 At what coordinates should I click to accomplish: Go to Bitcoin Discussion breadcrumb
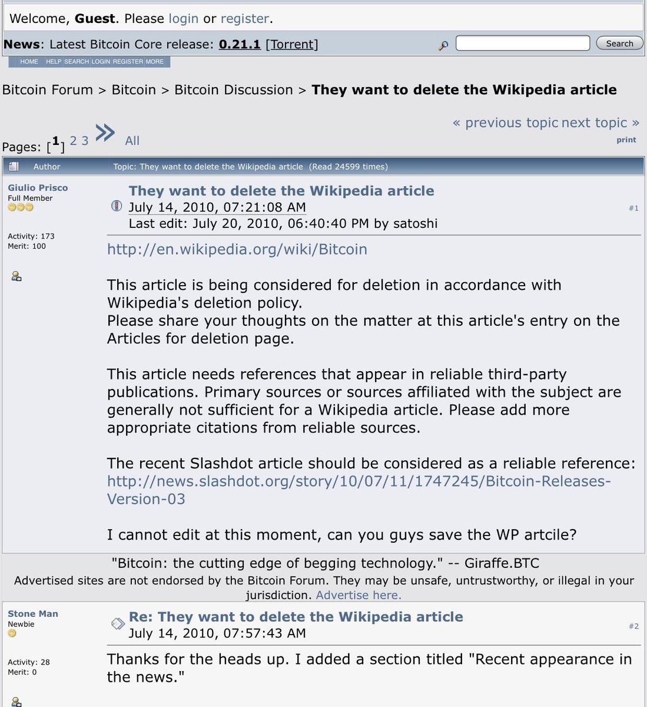point(234,90)
